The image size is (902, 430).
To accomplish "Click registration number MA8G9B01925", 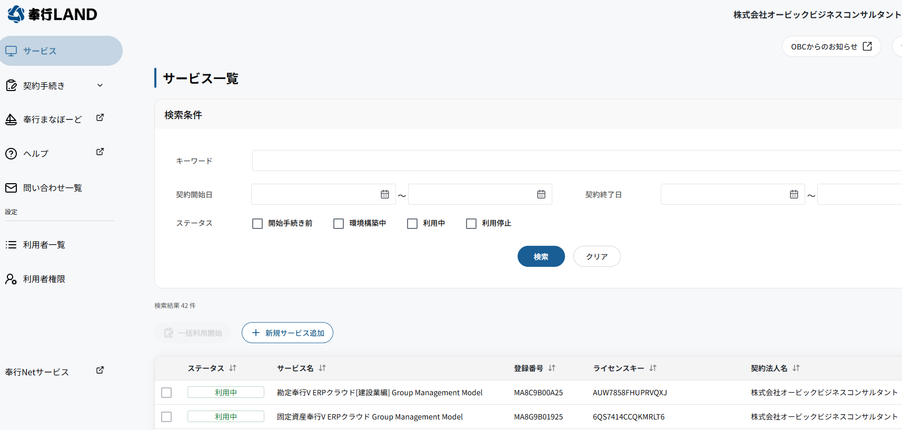I will 538,417.
